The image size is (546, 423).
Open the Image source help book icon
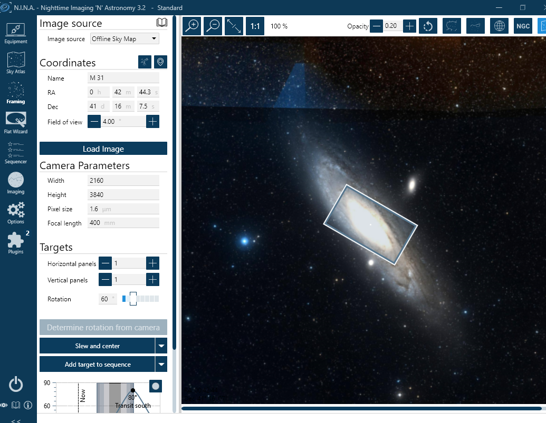[x=161, y=23]
